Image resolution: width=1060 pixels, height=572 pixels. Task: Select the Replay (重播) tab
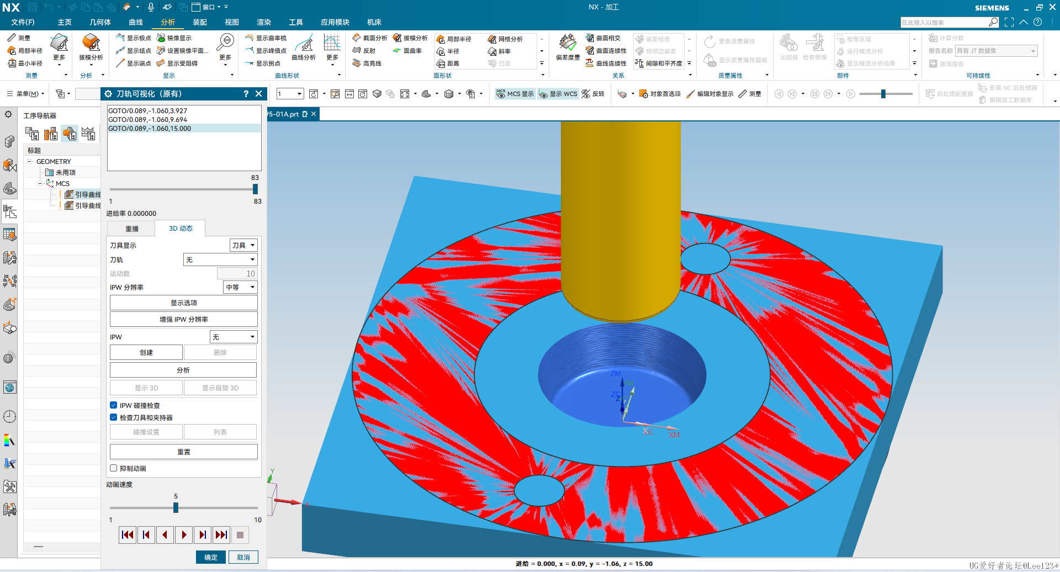132,229
